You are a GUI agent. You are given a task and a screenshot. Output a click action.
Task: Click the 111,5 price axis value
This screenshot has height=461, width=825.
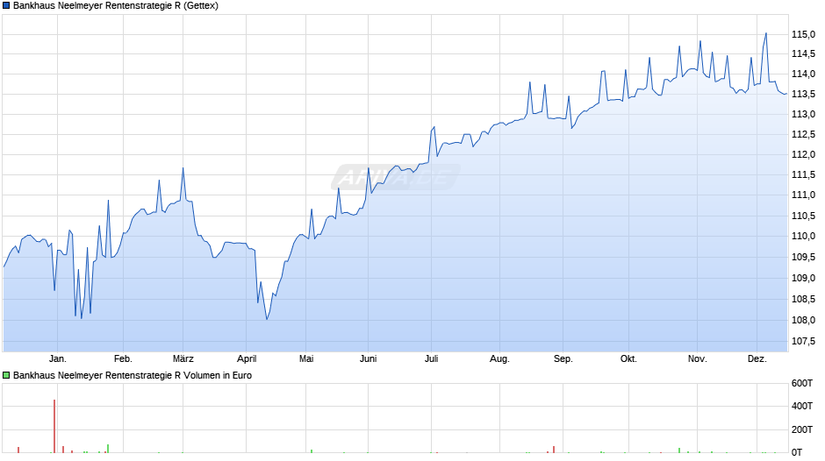803,175
